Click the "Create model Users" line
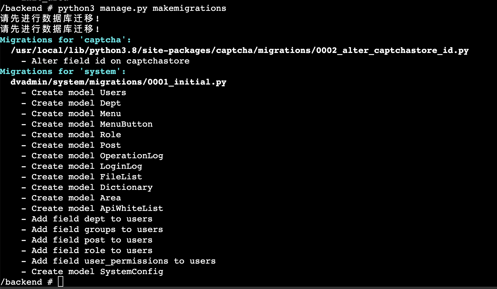This screenshot has height=289, width=497. click(x=73, y=92)
